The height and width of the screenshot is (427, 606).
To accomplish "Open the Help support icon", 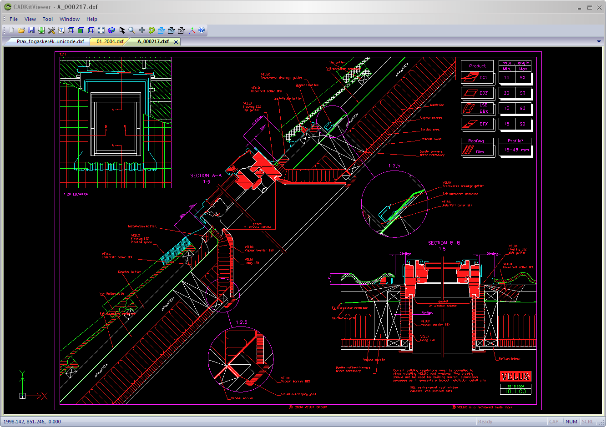I will [x=202, y=30].
